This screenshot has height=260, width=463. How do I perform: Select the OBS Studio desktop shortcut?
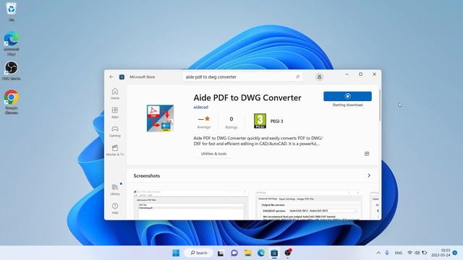tap(12, 71)
